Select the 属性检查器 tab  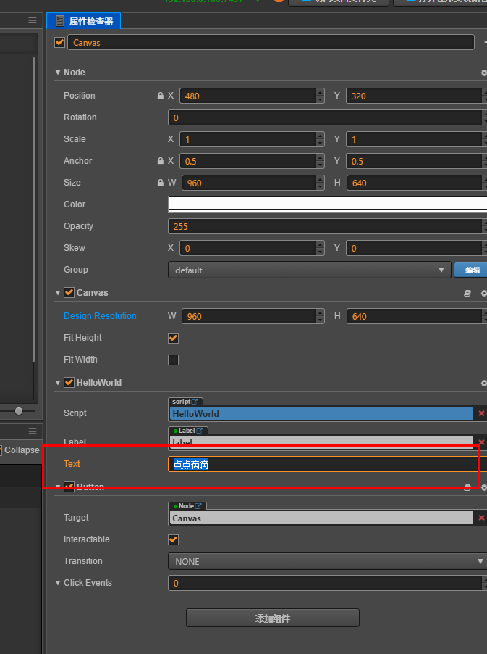(x=84, y=21)
